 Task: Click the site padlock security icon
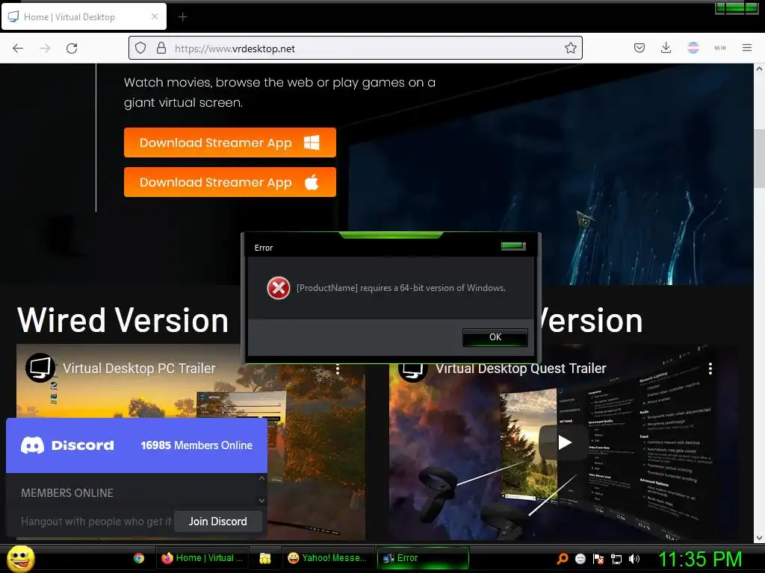[x=161, y=48]
